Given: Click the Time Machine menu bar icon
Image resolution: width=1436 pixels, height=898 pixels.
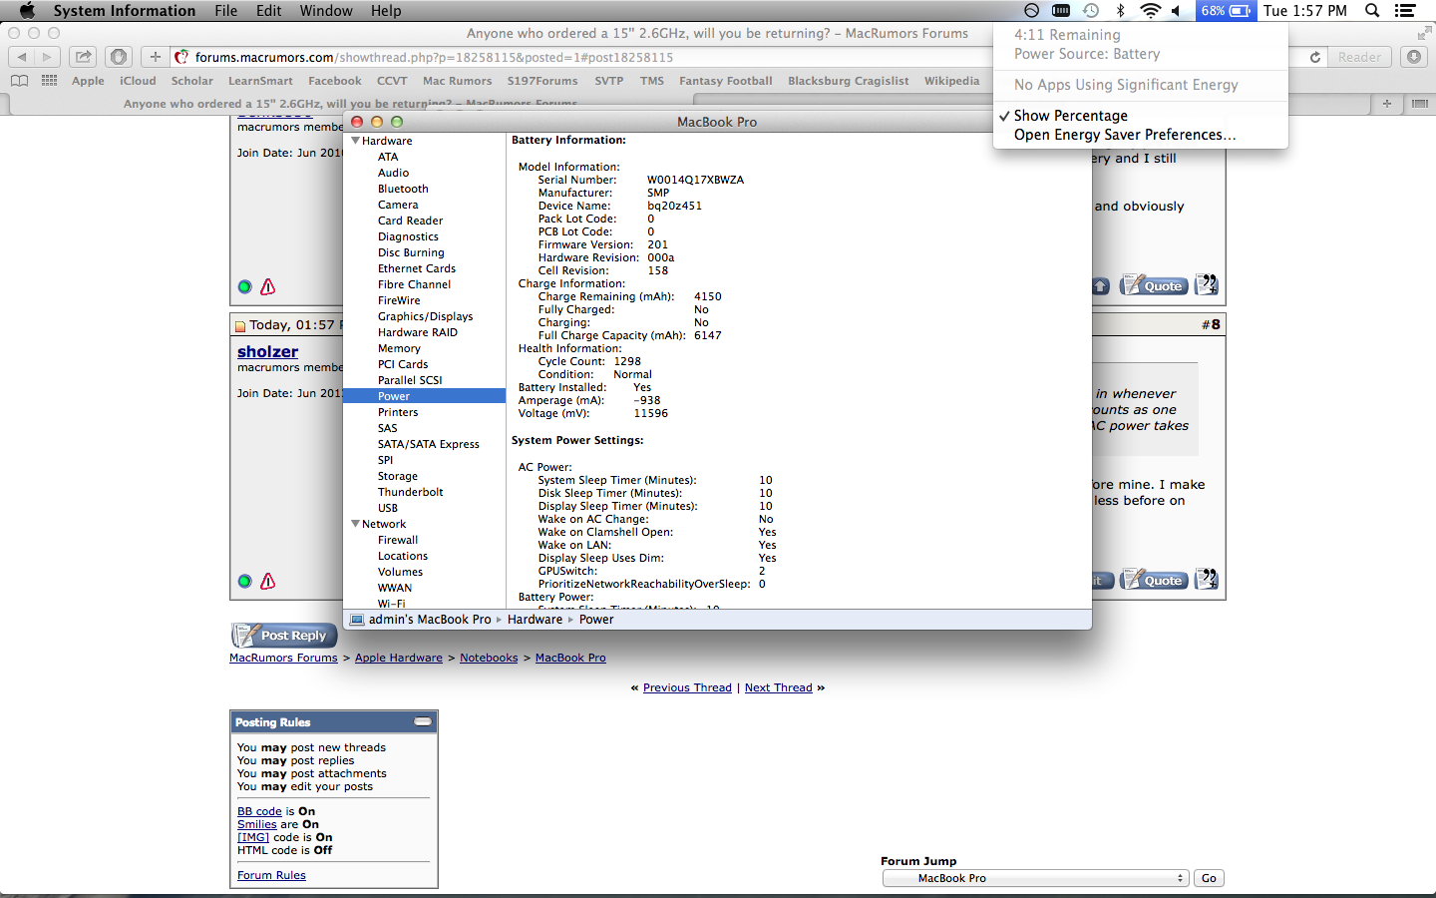Looking at the screenshot, I should click(x=1091, y=11).
